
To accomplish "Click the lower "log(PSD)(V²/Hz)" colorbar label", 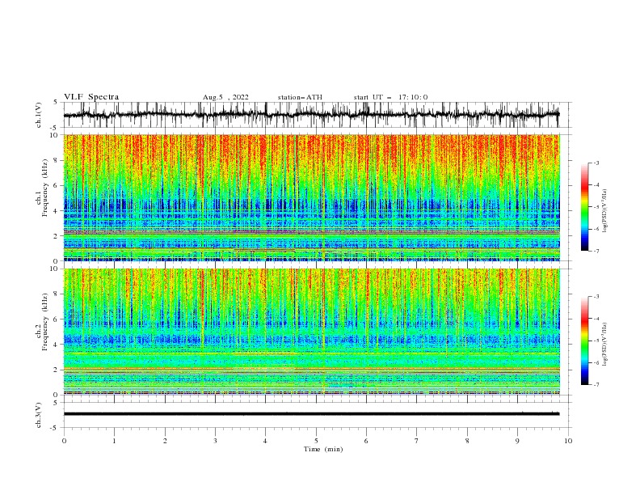I will [x=605, y=344].
